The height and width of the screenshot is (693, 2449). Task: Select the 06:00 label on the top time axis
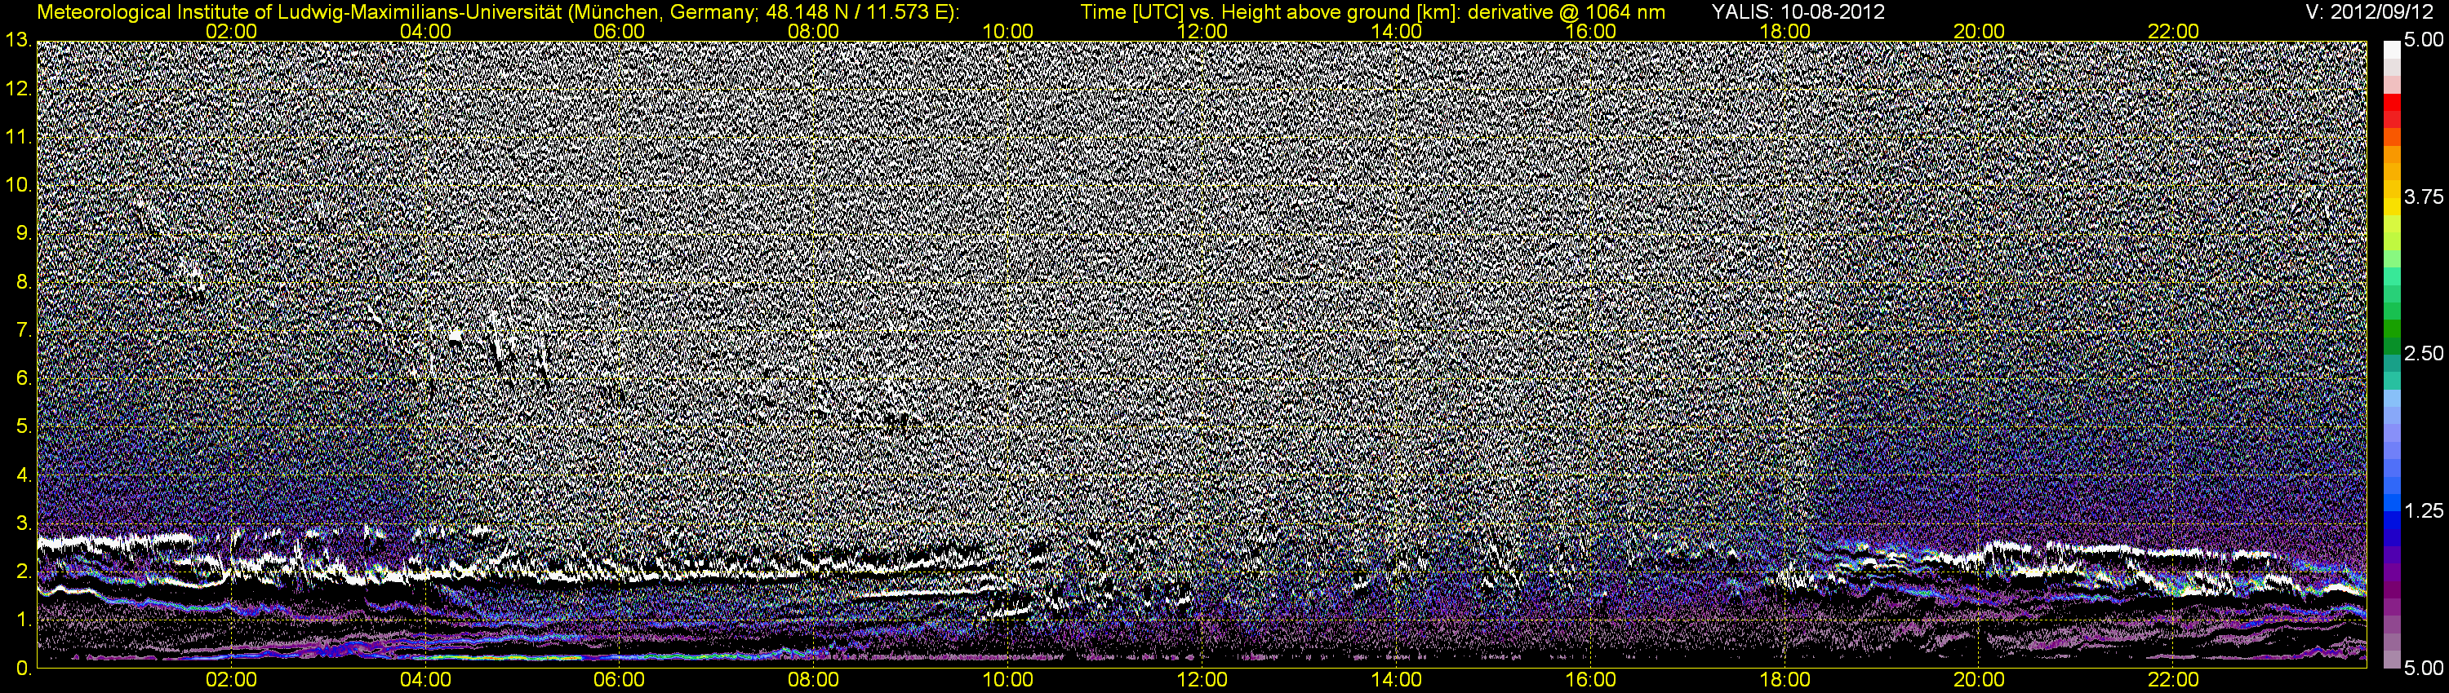tap(619, 31)
